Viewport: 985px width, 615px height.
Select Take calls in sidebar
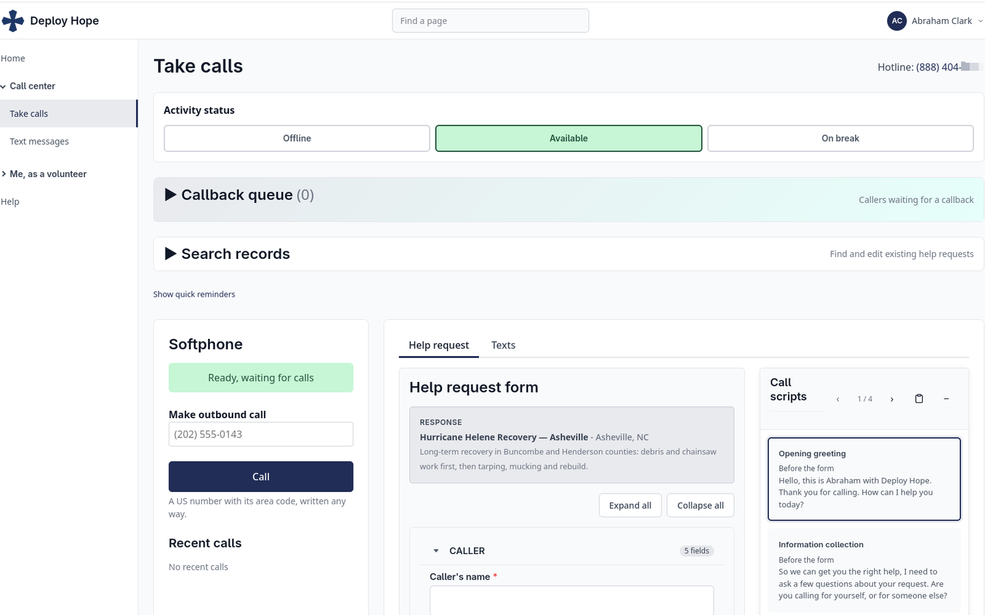[68, 113]
